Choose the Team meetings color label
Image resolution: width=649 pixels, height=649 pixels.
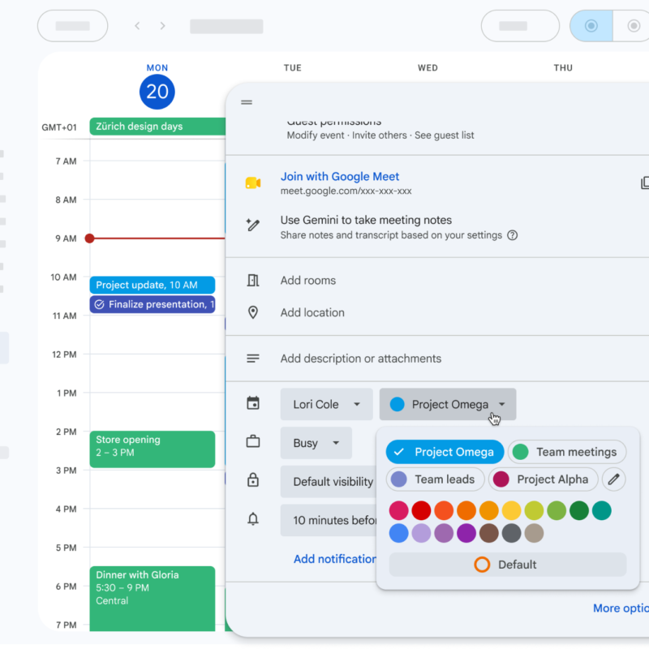(566, 452)
